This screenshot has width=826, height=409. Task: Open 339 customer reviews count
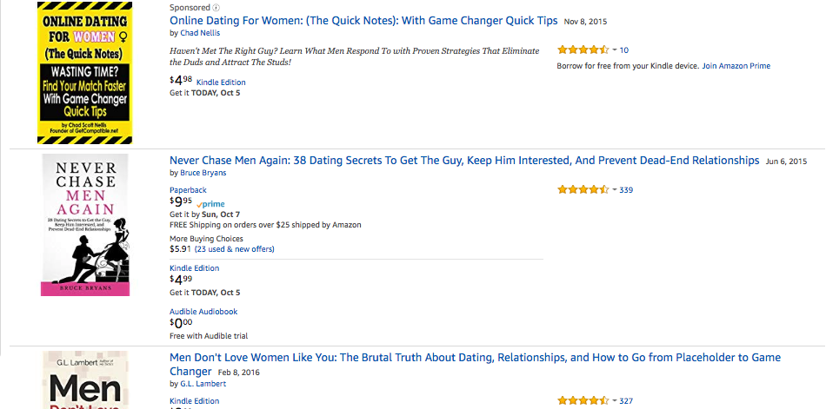(626, 190)
